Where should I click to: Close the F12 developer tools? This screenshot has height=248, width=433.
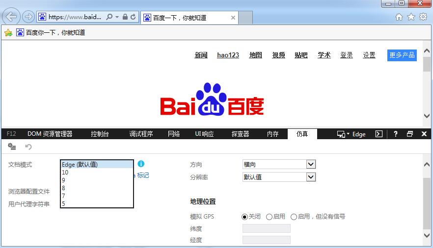pyautogui.click(x=424, y=134)
